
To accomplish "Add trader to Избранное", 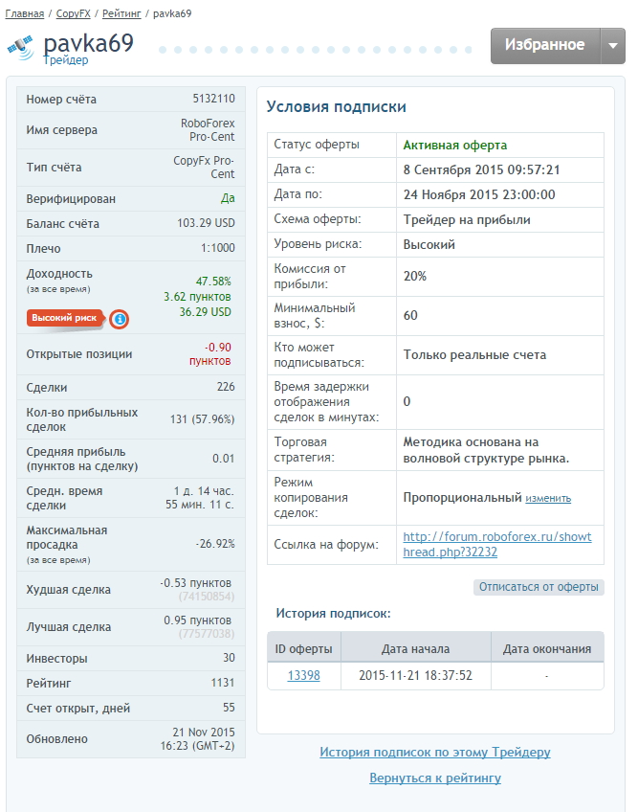I will click(545, 46).
